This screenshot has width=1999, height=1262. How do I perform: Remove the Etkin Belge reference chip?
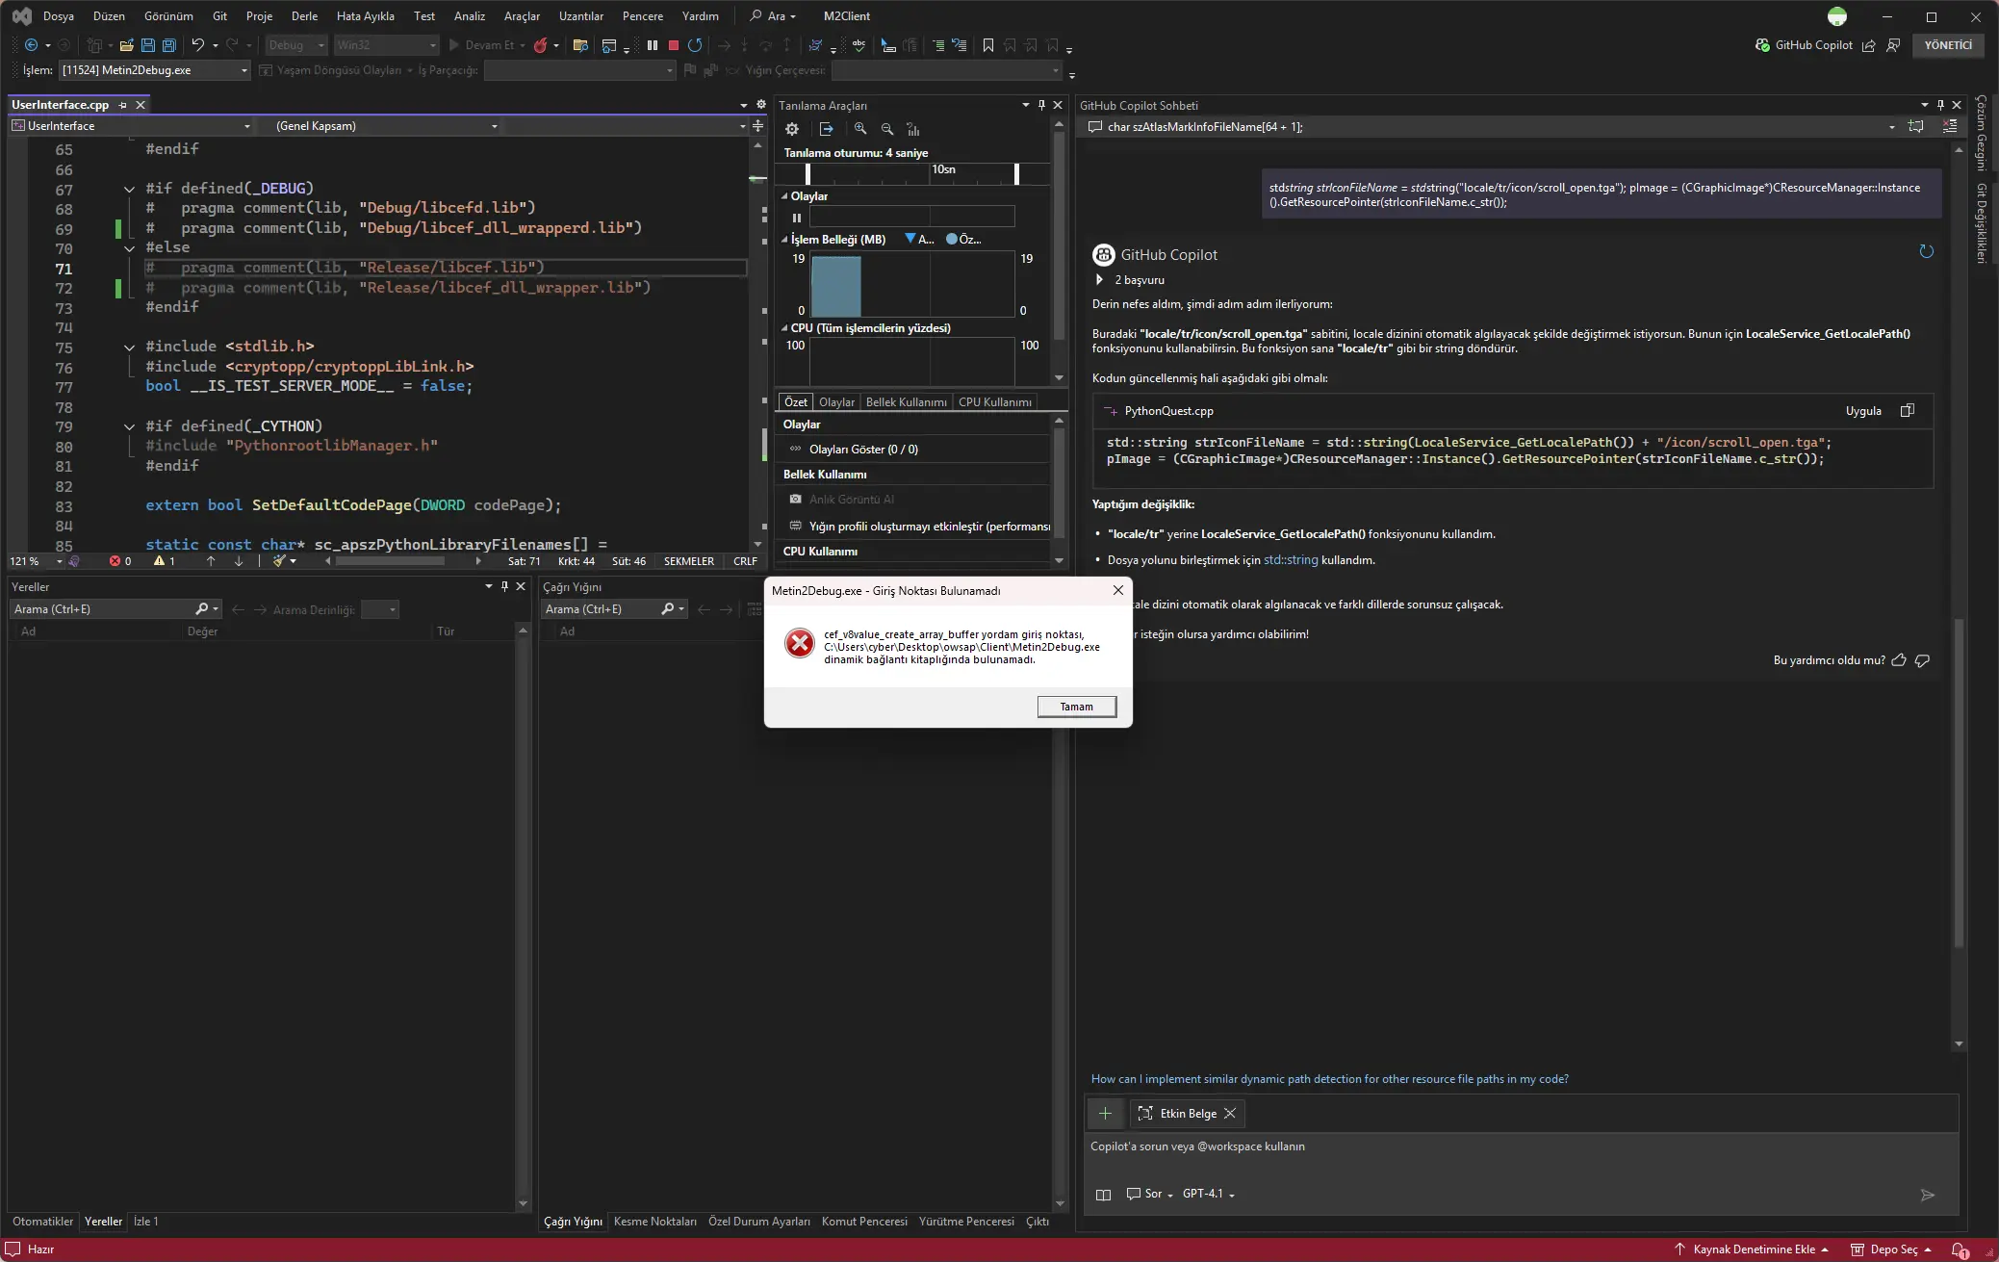1230,1114
